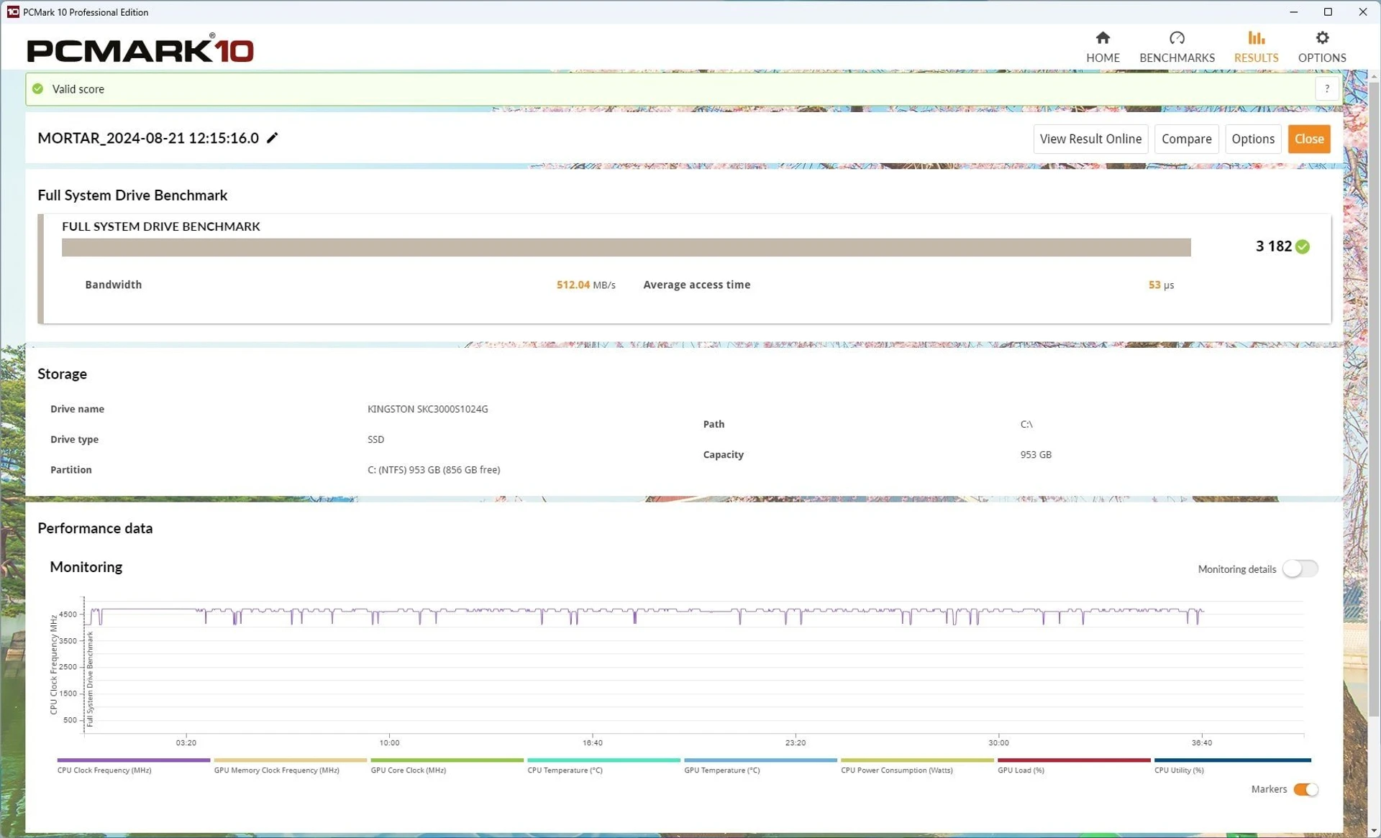The height and width of the screenshot is (838, 1381).
Task: Click the Home house icon
Action: [1103, 38]
